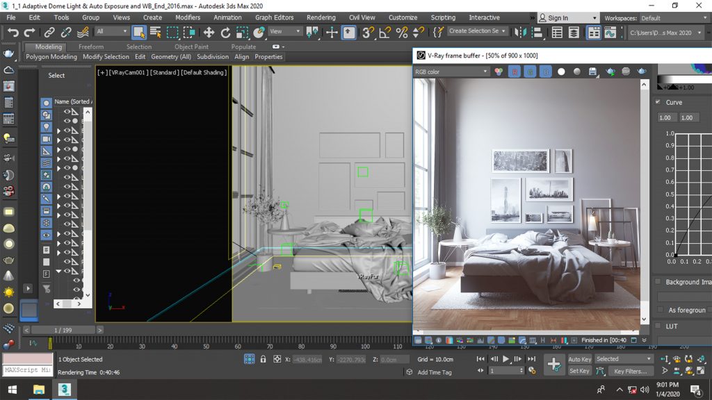712x400 pixels.
Task: Uncheck the Curve checkbox
Action: [658, 102]
